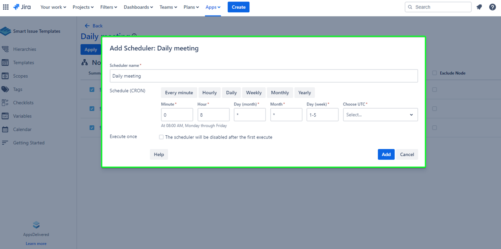Cancel the Add Scheduler dialog
Viewport: 501px width, 249px height.
point(407,154)
